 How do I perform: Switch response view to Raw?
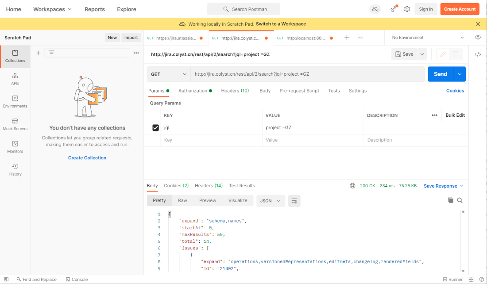click(182, 200)
